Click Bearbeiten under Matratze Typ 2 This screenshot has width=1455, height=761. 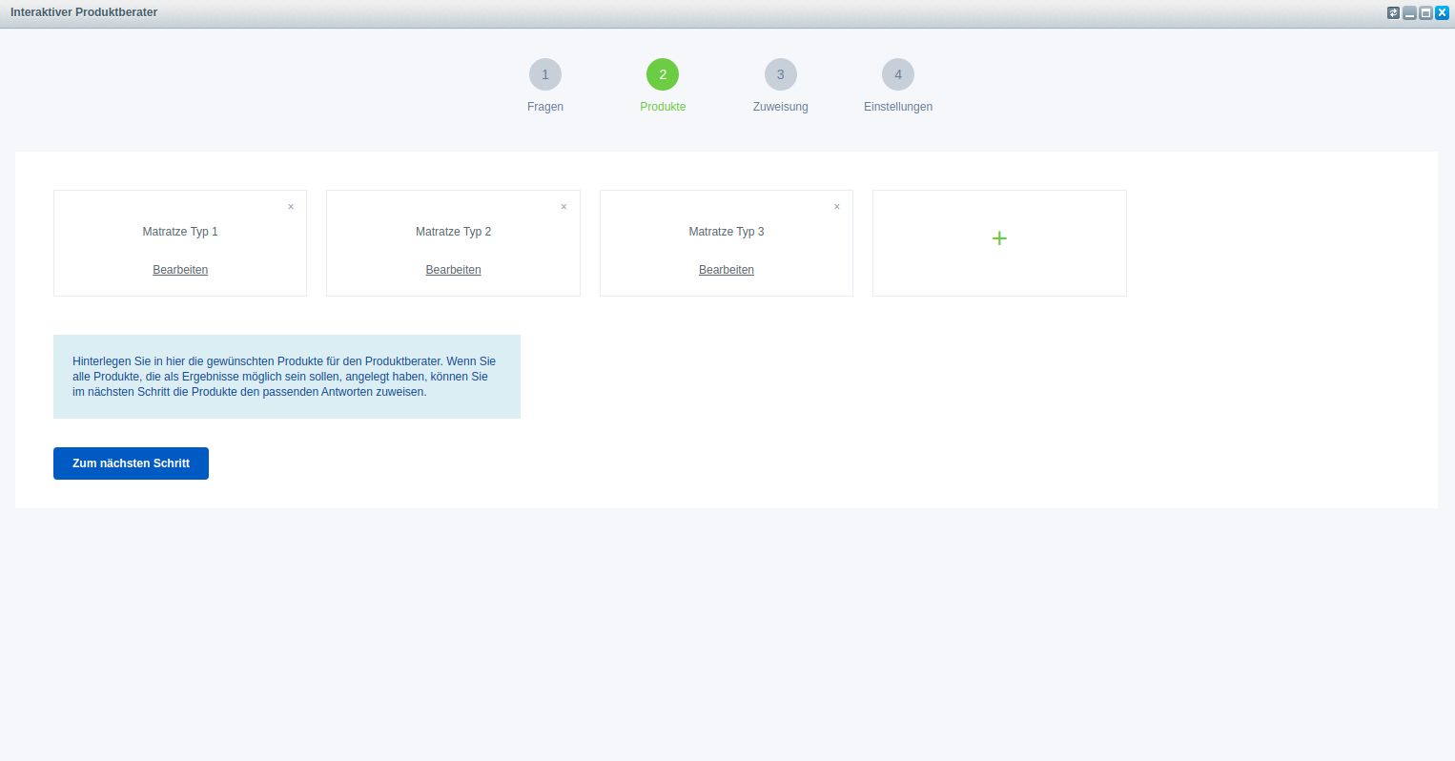[453, 270]
